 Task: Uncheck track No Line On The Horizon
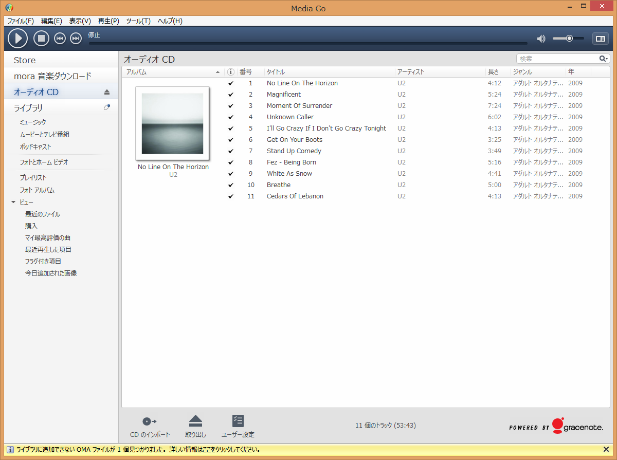click(231, 83)
